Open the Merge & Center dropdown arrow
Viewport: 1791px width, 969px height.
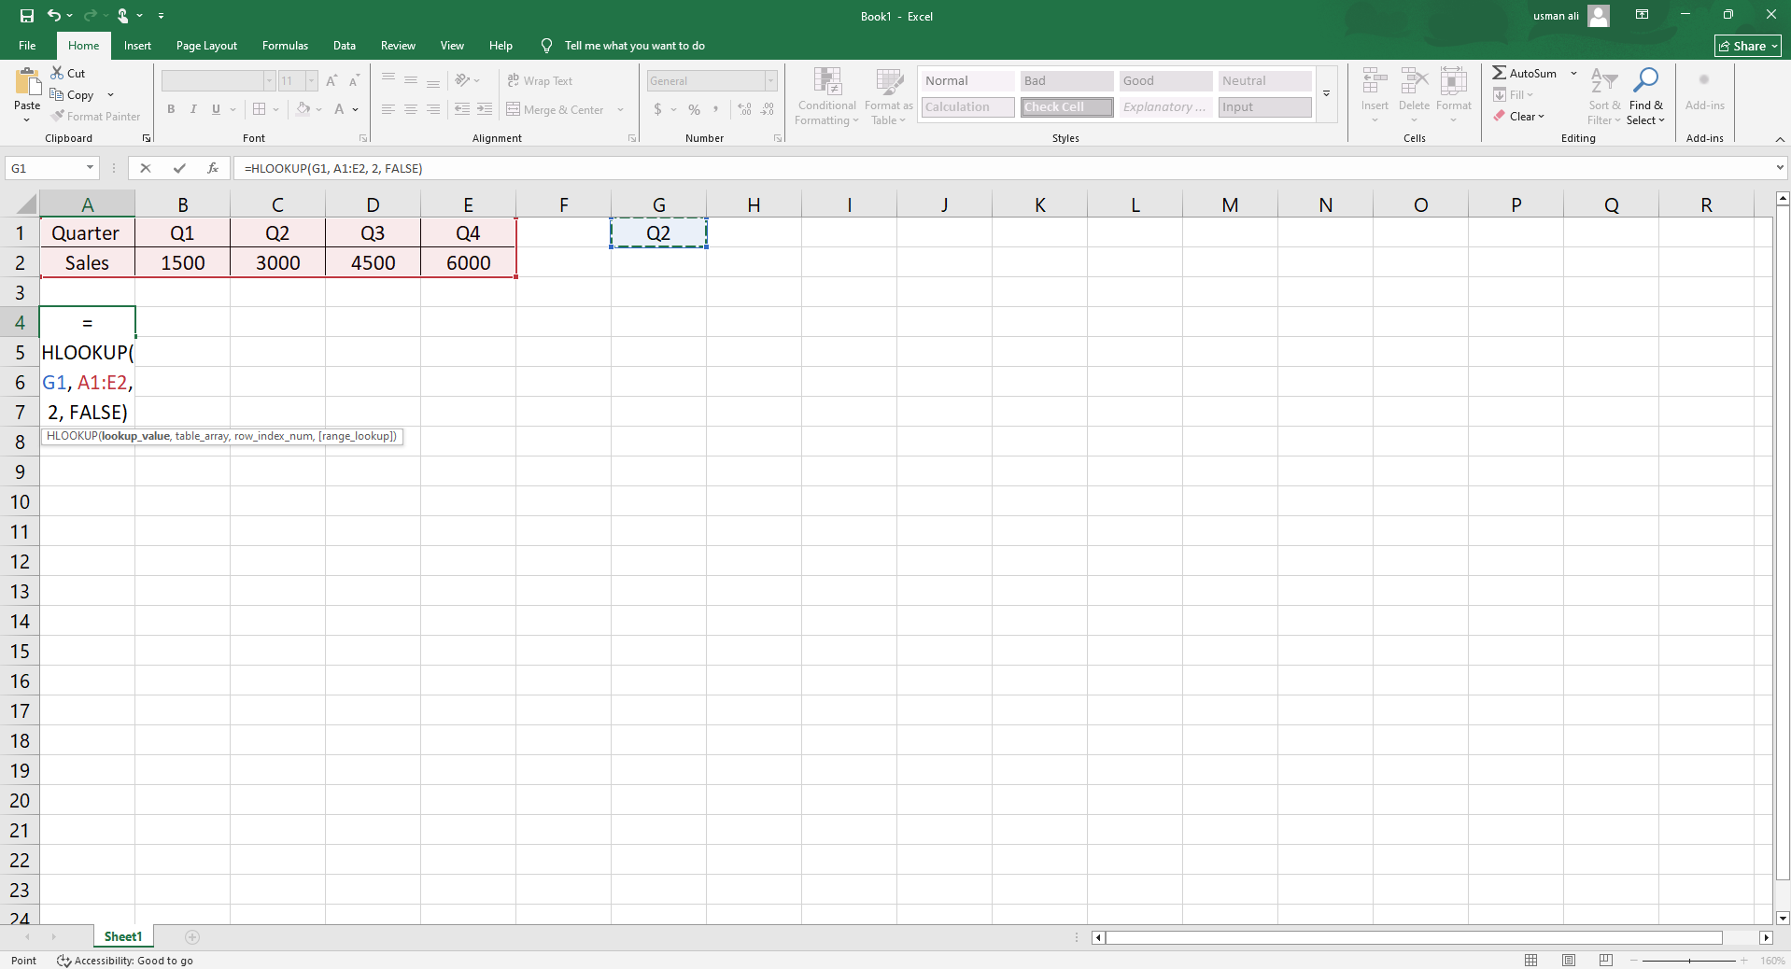coord(620,109)
